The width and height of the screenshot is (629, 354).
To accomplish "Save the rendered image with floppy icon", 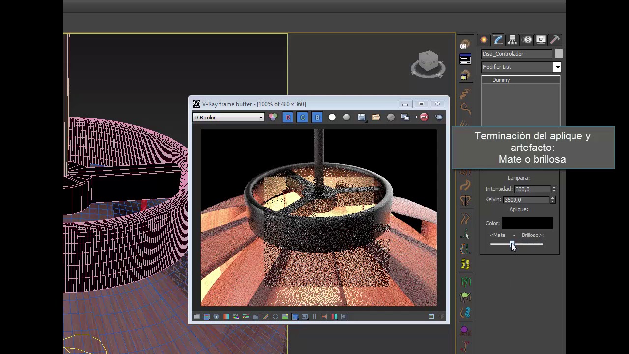I will pos(362,118).
